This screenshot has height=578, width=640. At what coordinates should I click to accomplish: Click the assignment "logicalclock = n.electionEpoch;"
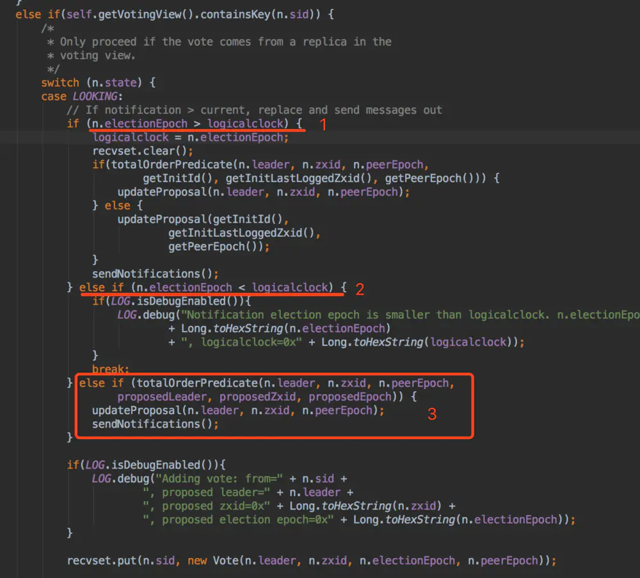pos(191,138)
